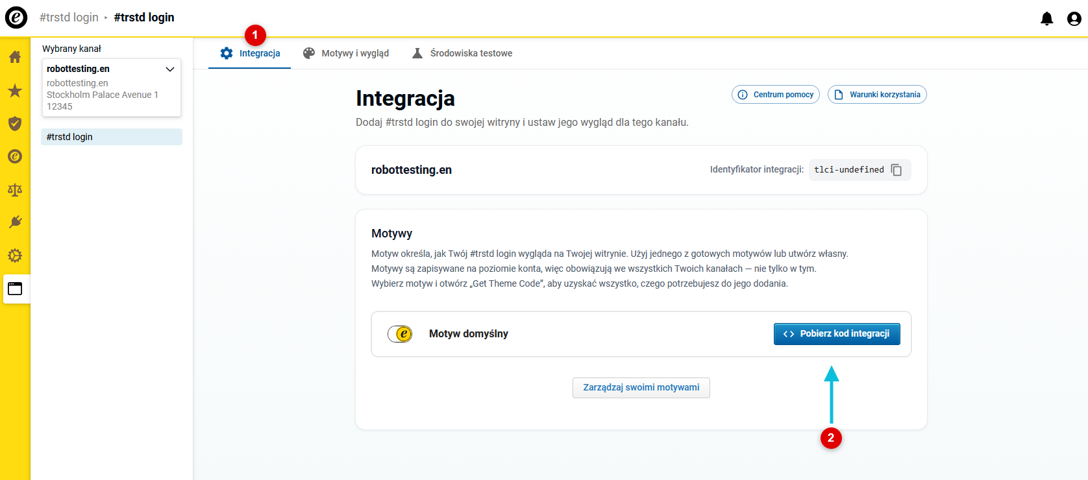Image resolution: width=1088 pixels, height=480 pixels.
Task: Click first #trstd login breadcrumb
Action: tap(69, 18)
